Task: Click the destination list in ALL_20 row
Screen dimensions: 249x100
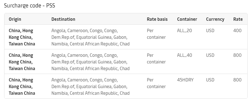Action: point(91,37)
